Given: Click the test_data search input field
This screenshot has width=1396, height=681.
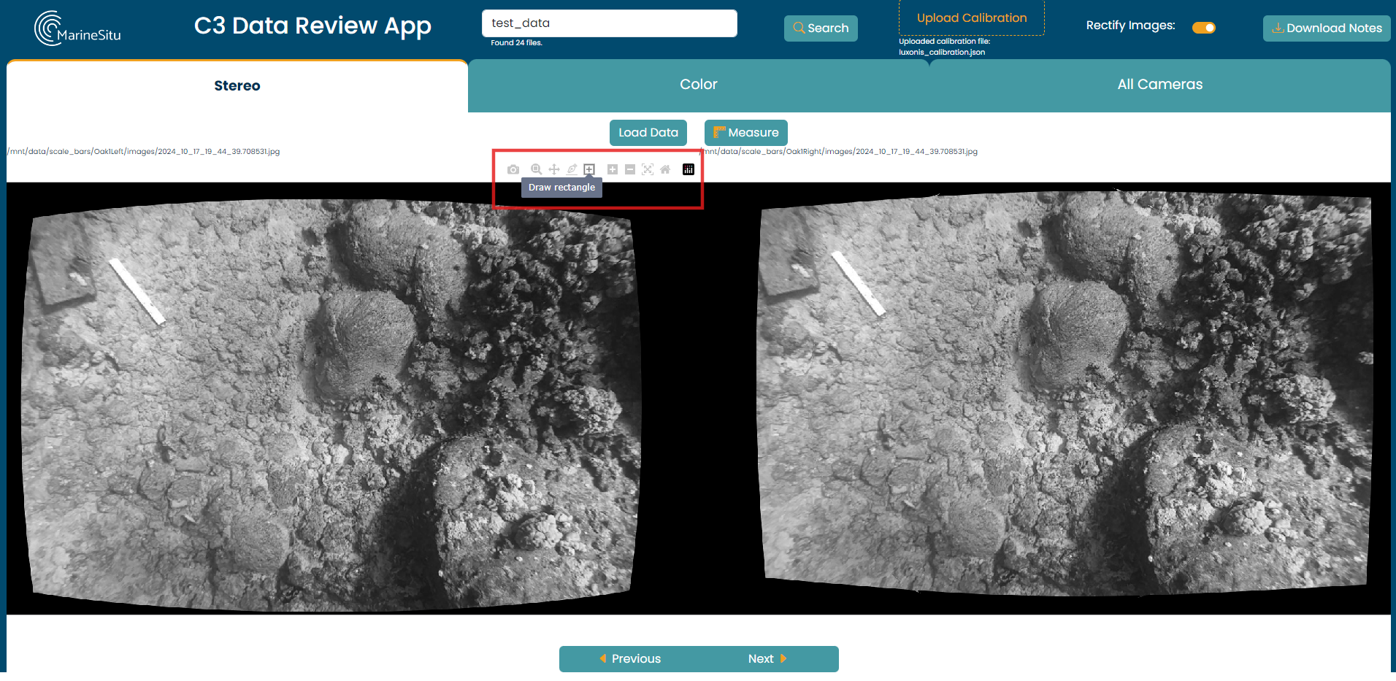Looking at the screenshot, I should pos(609,23).
